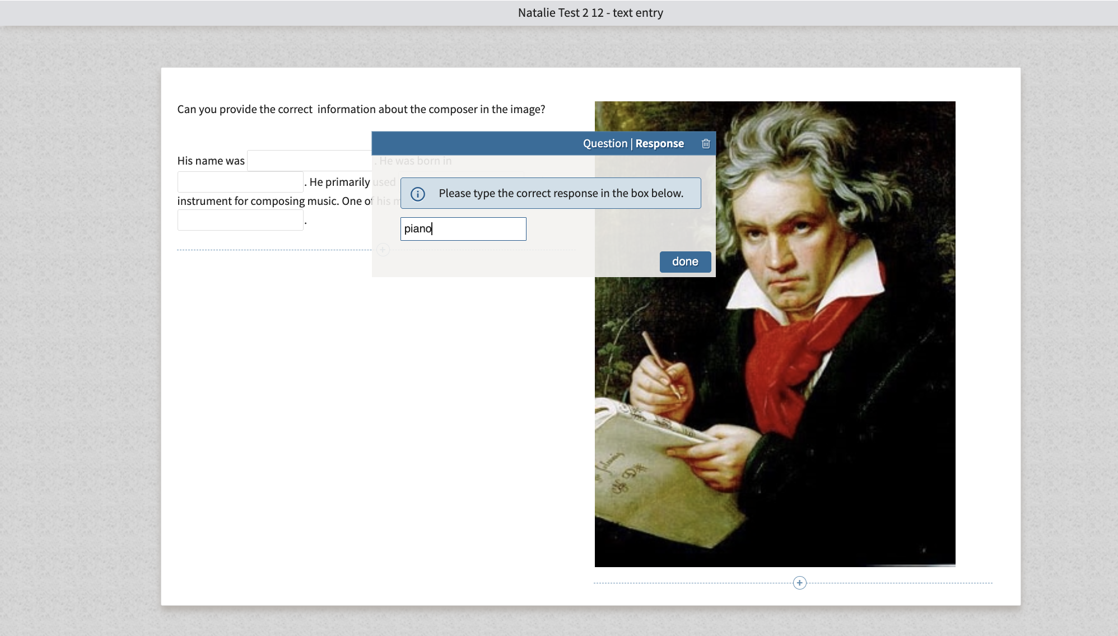Click the info icon beside the instruction
The width and height of the screenshot is (1118, 636).
tap(418, 194)
